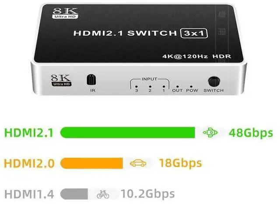
Task: Click the green HDMI2.1 bandwidth bar
Action: point(128,133)
